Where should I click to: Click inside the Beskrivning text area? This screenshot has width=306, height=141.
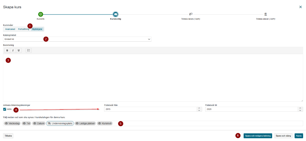(153, 78)
